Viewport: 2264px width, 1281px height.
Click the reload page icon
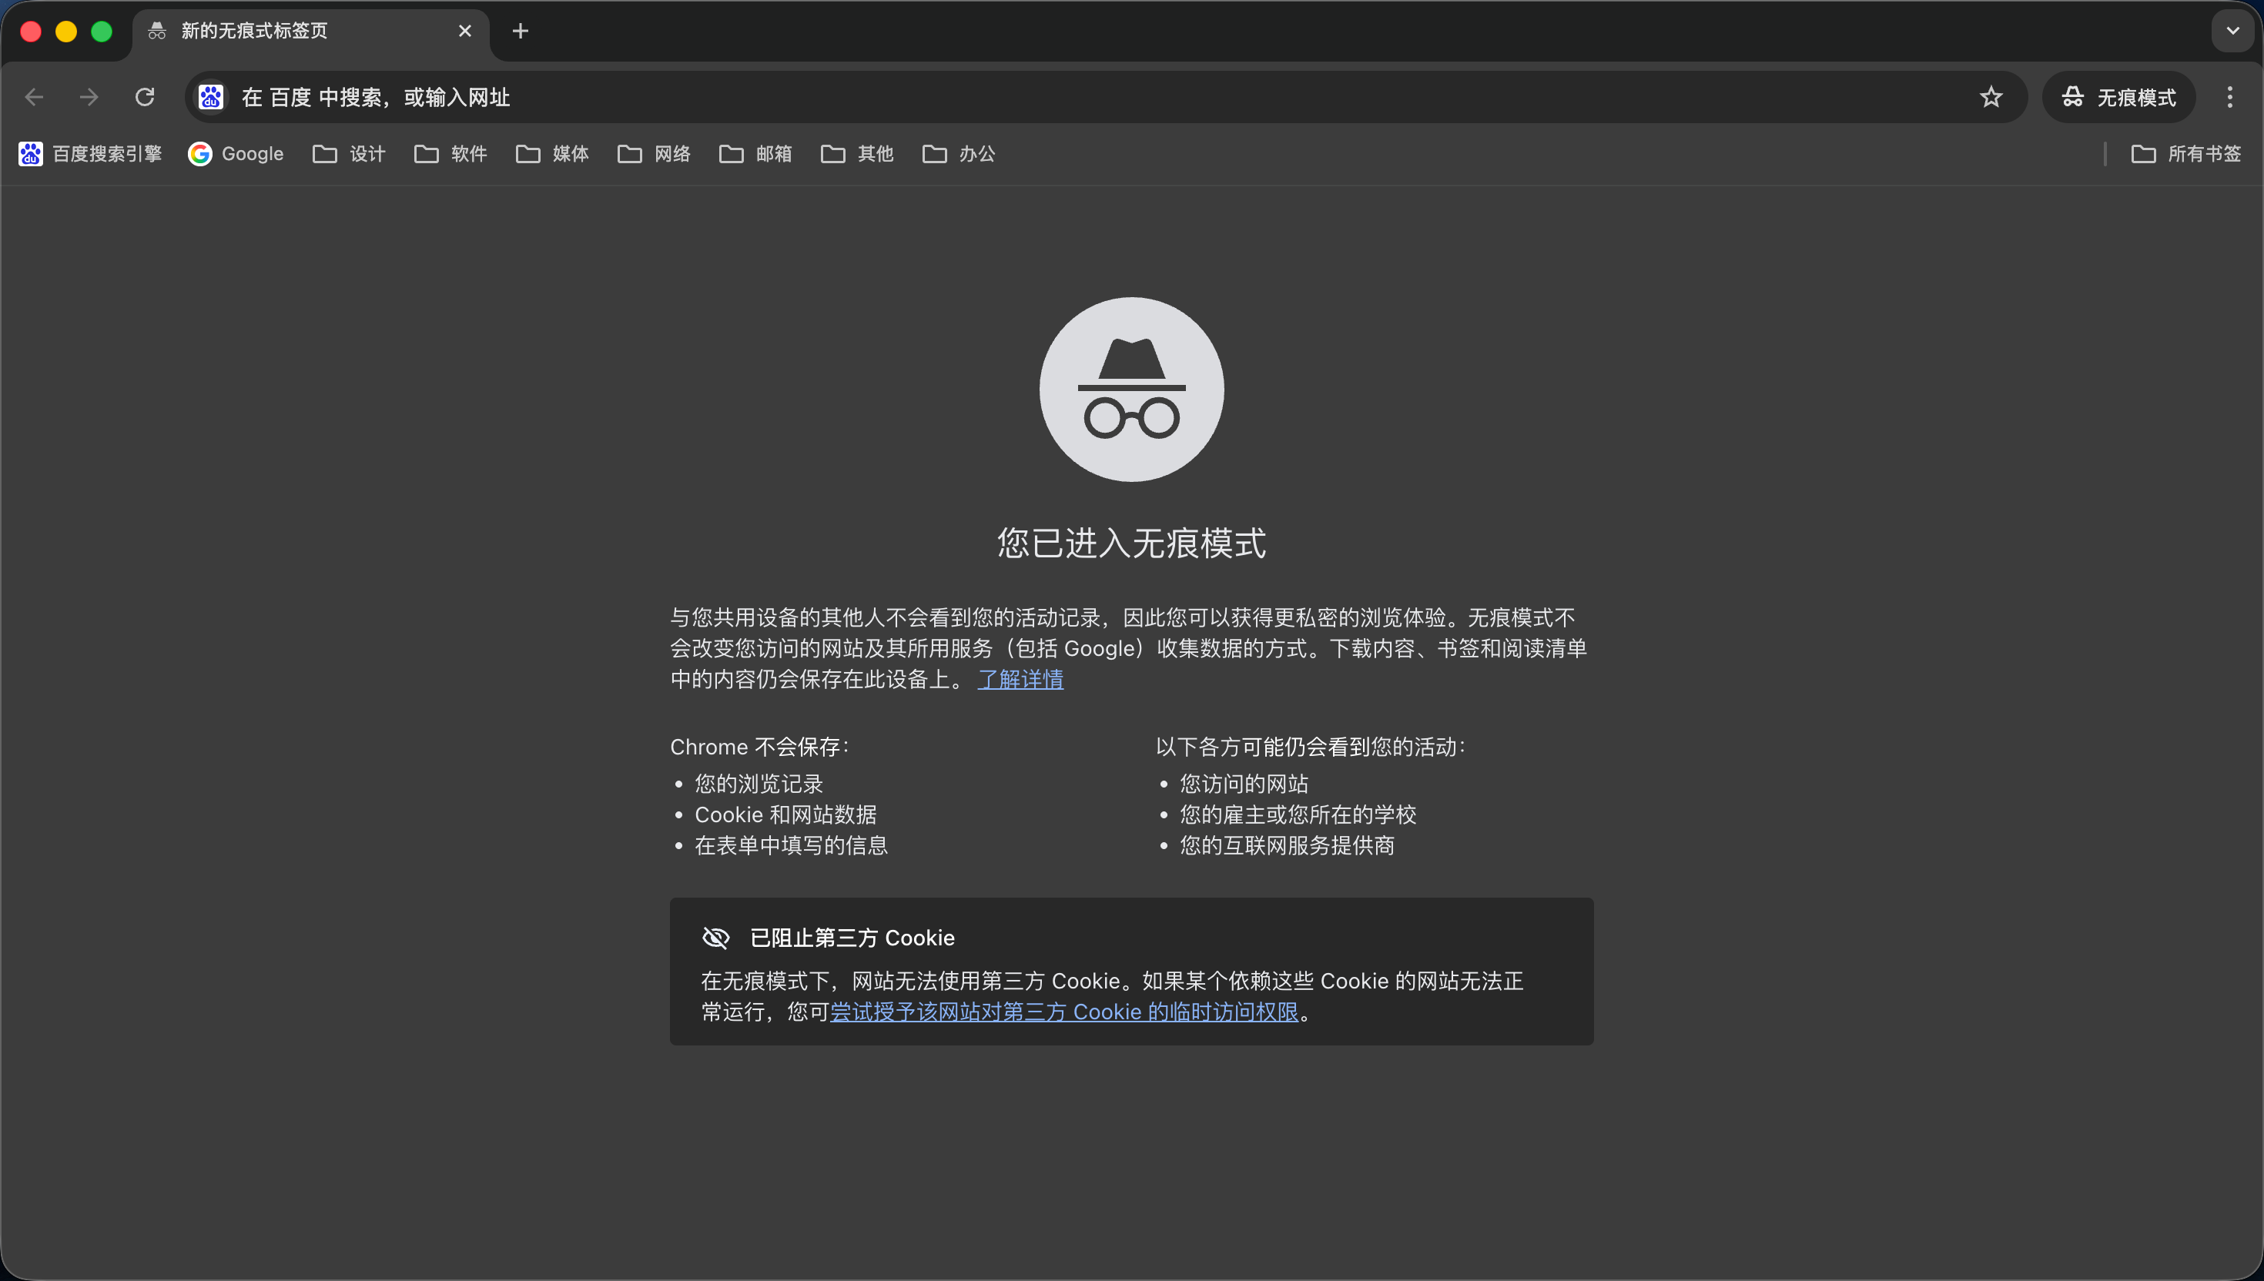pyautogui.click(x=144, y=97)
